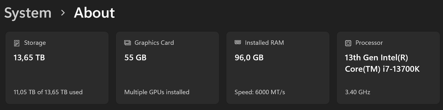
Task: Open the Storage card label
Action: tap(35, 43)
